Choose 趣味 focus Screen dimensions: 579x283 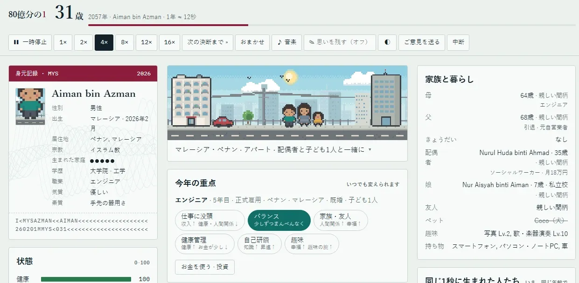312,244
